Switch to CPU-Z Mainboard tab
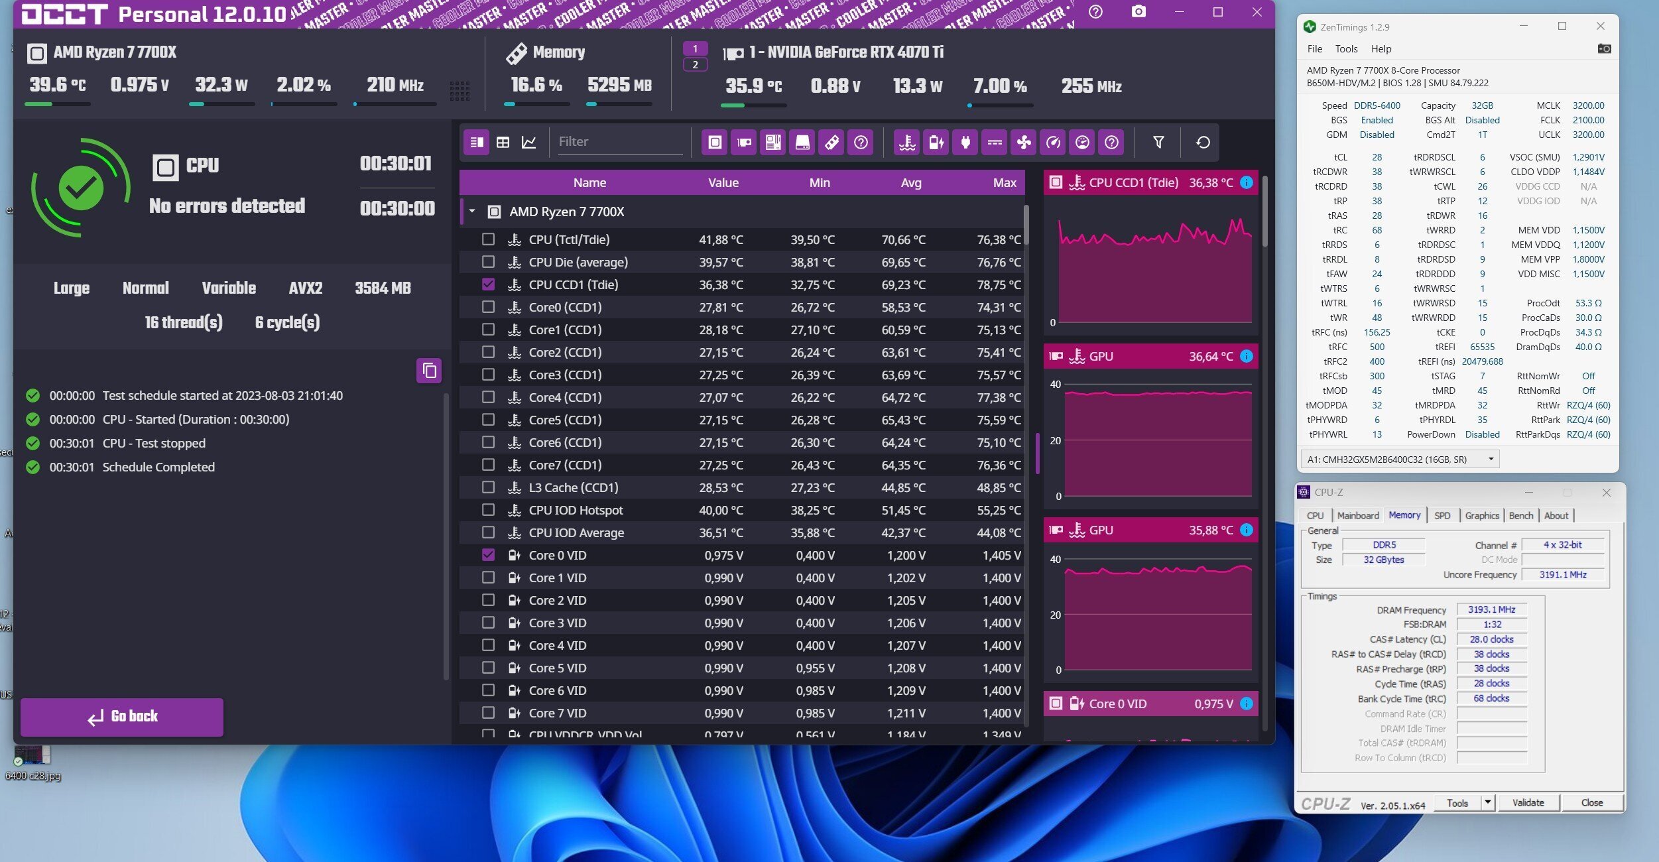The width and height of the screenshot is (1659, 862). pyautogui.click(x=1358, y=515)
